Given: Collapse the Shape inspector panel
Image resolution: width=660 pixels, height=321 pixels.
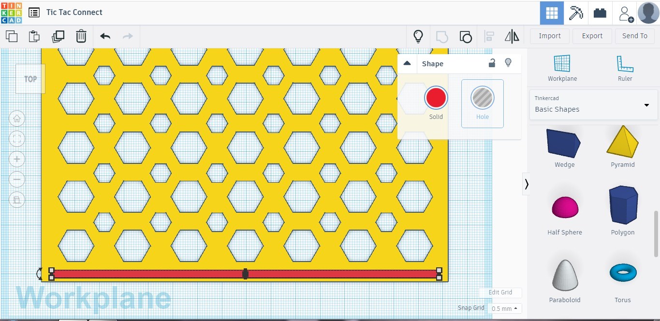Looking at the screenshot, I should coord(407,63).
